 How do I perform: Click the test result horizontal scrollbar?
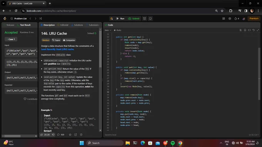(x=12, y=136)
